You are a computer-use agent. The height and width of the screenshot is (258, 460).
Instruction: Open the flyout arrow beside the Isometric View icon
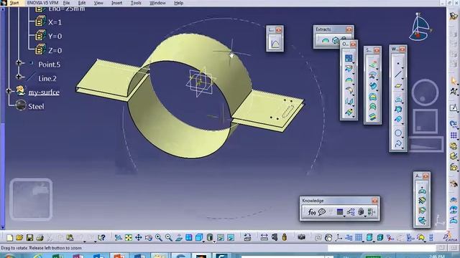pyautogui.click(x=203, y=242)
